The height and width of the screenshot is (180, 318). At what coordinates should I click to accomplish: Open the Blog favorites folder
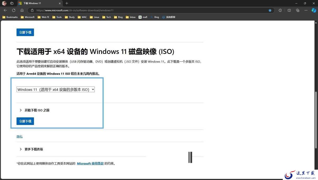pyautogui.click(x=118, y=17)
